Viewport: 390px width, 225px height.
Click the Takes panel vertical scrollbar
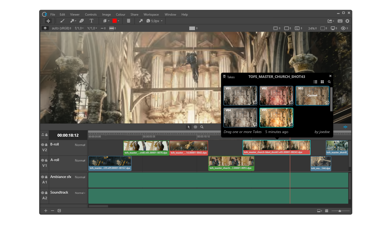[x=331, y=99]
